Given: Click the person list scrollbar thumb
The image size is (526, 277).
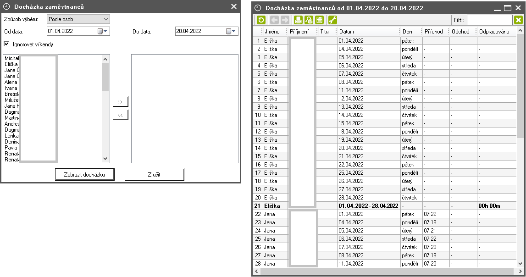Looking at the screenshot, I should pos(105,77).
